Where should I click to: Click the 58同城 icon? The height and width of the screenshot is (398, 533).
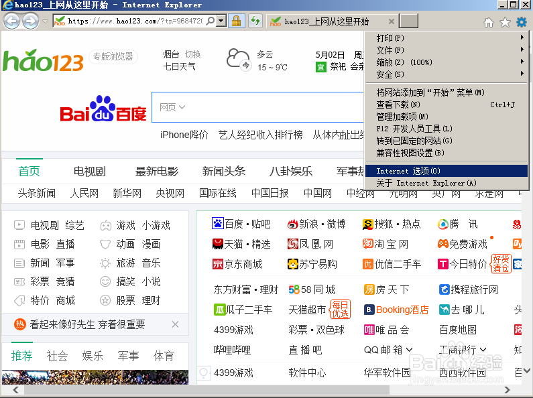[x=294, y=289]
